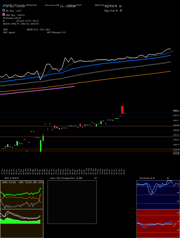The height and width of the screenshot is (238, 180).
Task: Click the blue Stochastics chart panel
Action: click(x=158, y=195)
